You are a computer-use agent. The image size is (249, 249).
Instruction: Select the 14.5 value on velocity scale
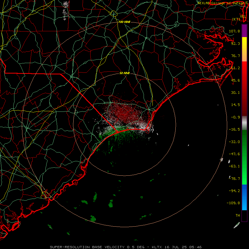tap(235, 105)
